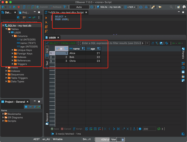Screen dimensions: 187x142
Task: Click the garbage collector trash icon
Action: pyautogui.click(x=123, y=139)
